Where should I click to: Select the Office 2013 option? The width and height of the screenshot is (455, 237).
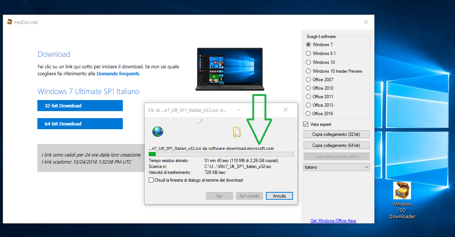(x=309, y=105)
